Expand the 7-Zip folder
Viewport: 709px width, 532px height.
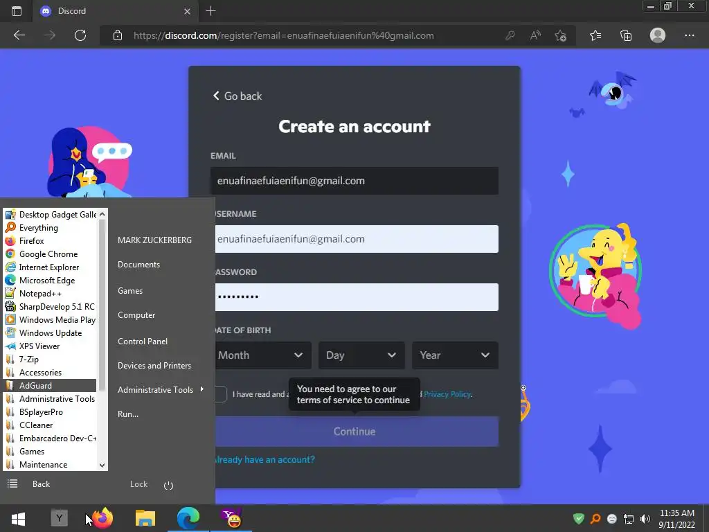coord(50,360)
